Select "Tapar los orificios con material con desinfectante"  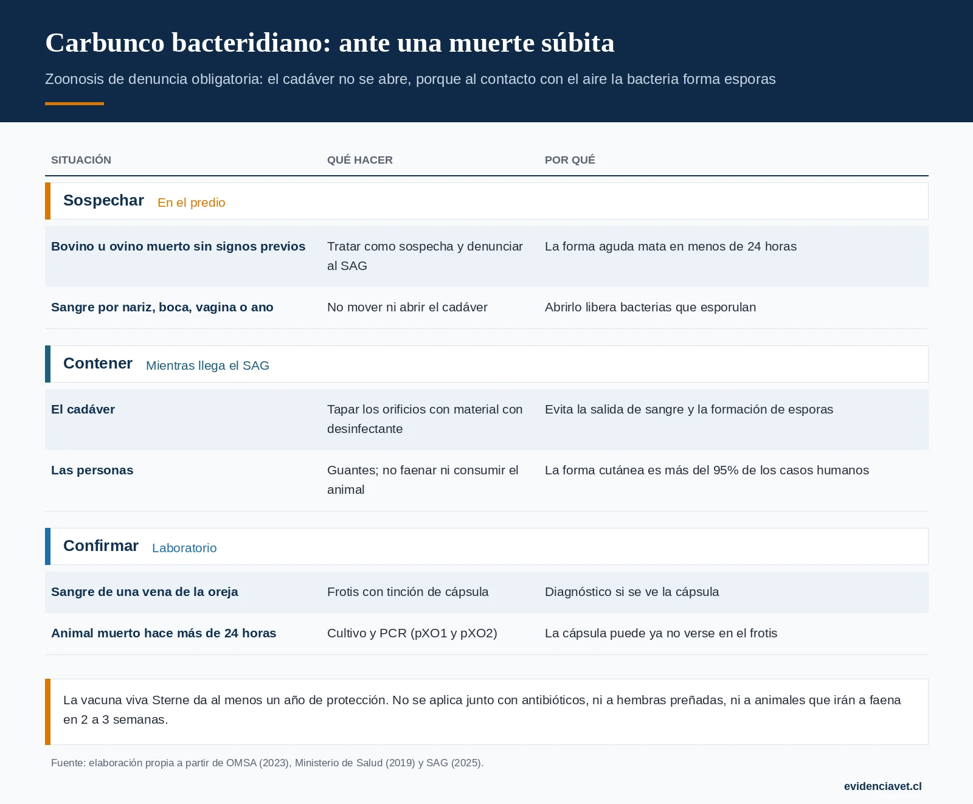(425, 419)
